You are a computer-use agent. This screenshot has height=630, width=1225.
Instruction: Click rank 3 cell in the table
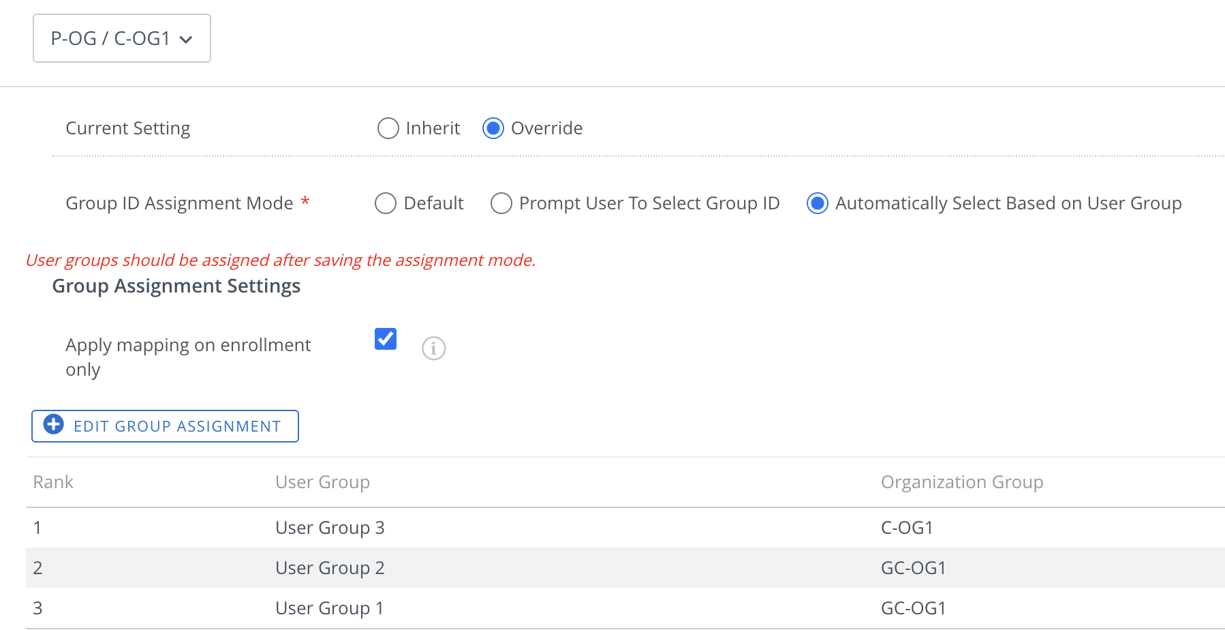point(37,608)
